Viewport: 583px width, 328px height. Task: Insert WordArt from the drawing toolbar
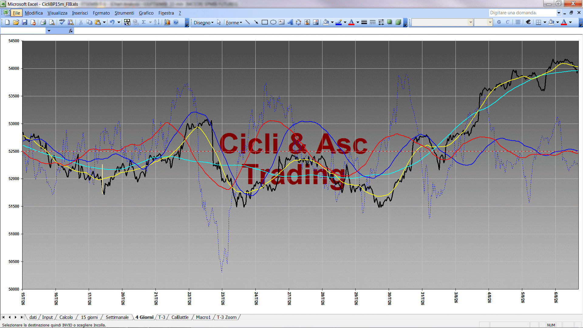(x=290, y=22)
